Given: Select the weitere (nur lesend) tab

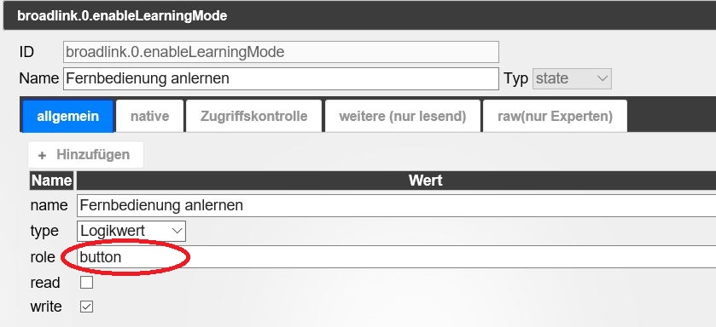Looking at the screenshot, I should [402, 116].
